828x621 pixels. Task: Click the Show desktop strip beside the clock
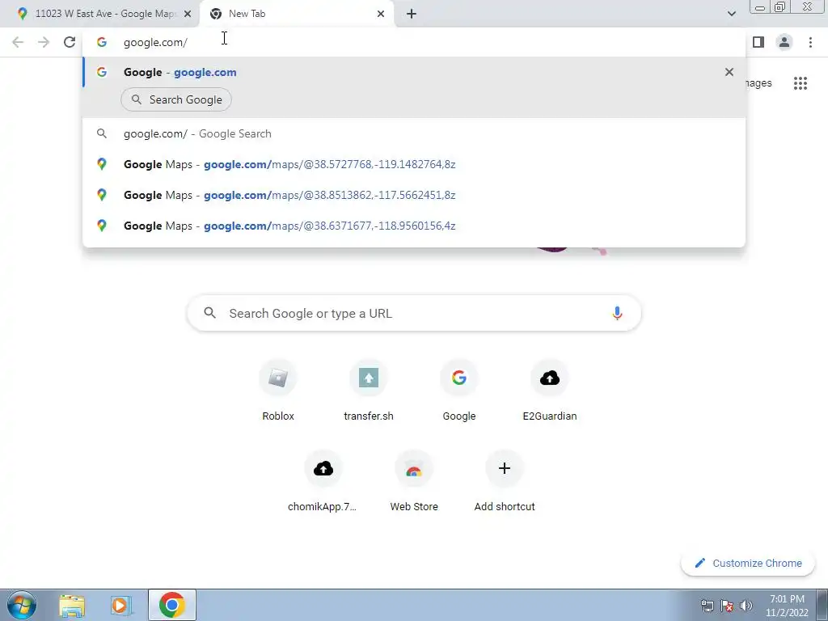pyautogui.click(x=822, y=605)
